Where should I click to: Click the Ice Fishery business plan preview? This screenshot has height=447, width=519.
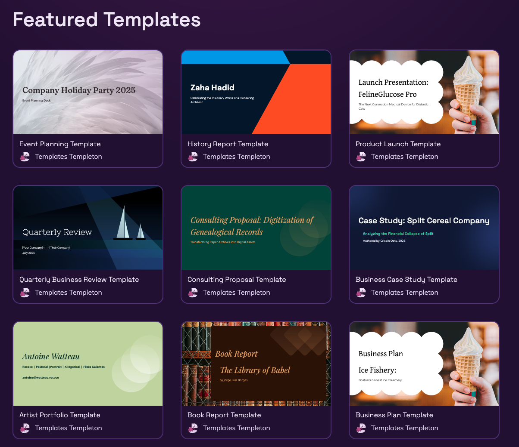(x=424, y=363)
